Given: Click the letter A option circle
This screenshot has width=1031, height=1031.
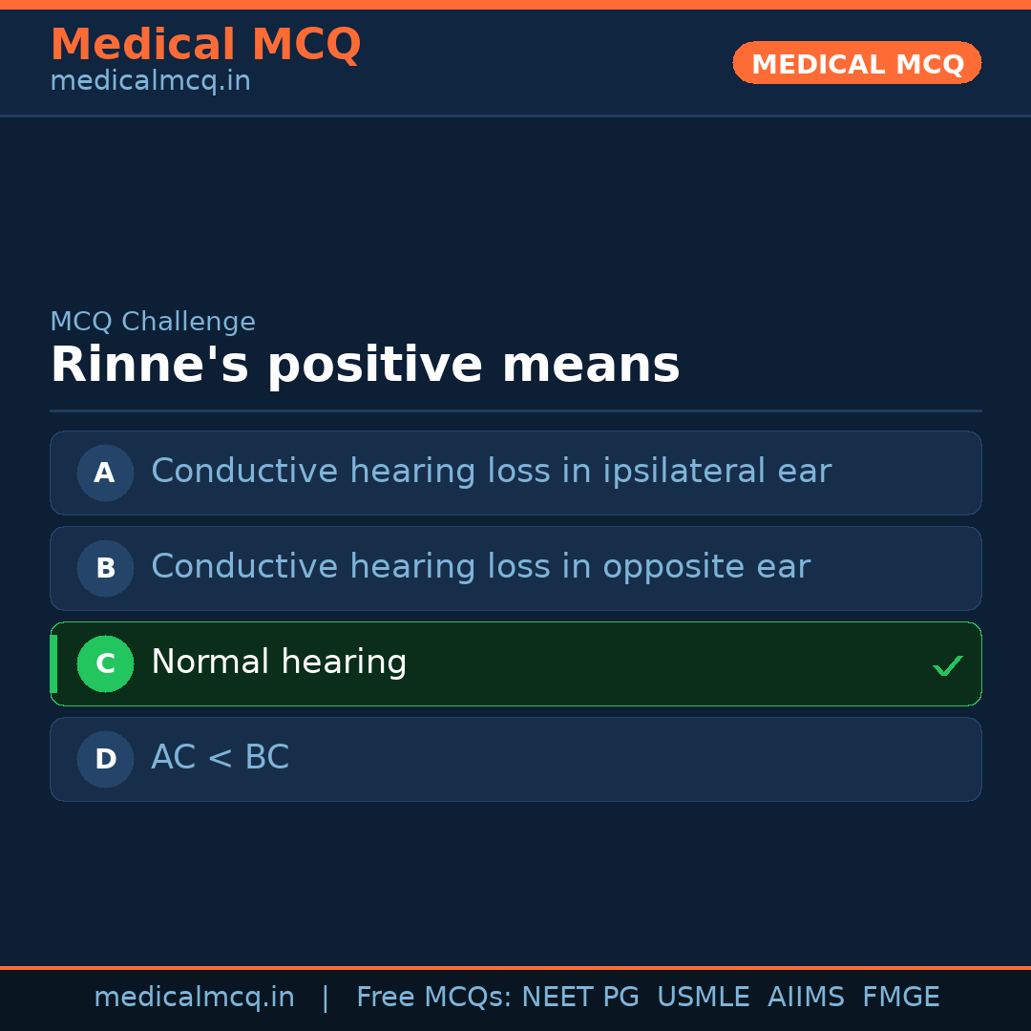Looking at the screenshot, I should [105, 473].
